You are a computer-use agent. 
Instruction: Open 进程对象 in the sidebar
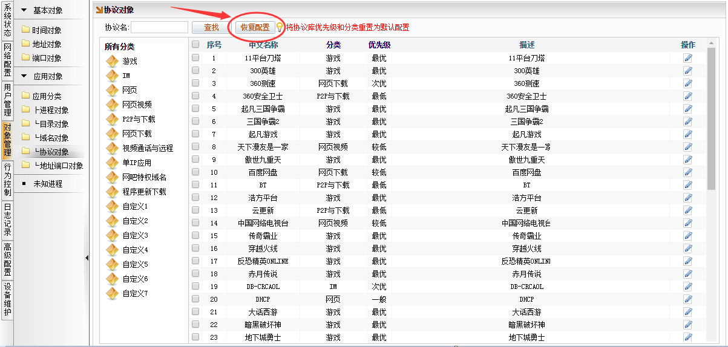pos(51,110)
